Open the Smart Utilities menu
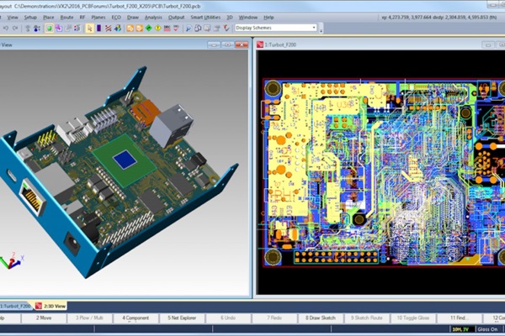This screenshot has height=336, width=505. (206, 17)
